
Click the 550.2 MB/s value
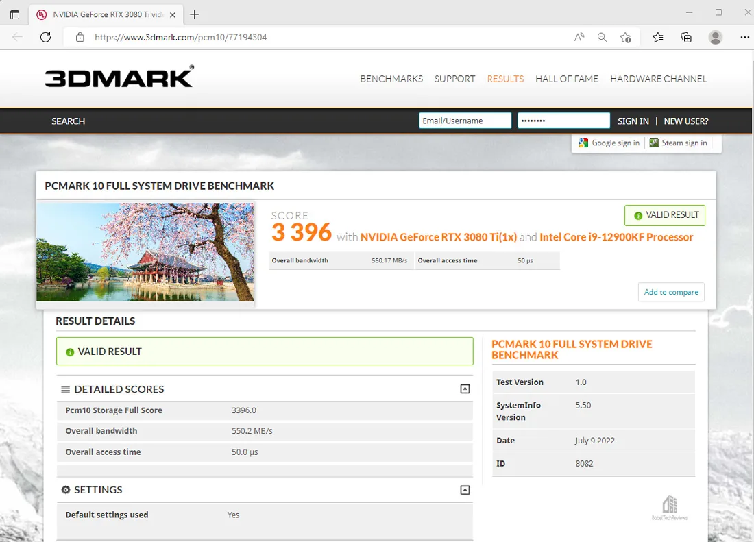(252, 431)
